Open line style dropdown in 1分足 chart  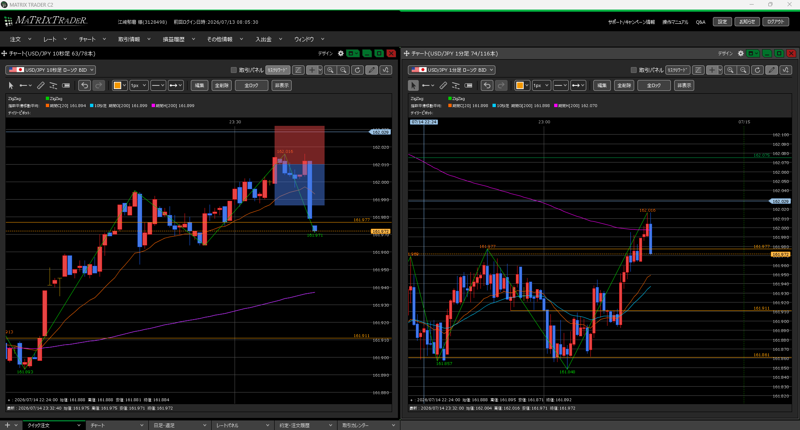click(x=560, y=85)
